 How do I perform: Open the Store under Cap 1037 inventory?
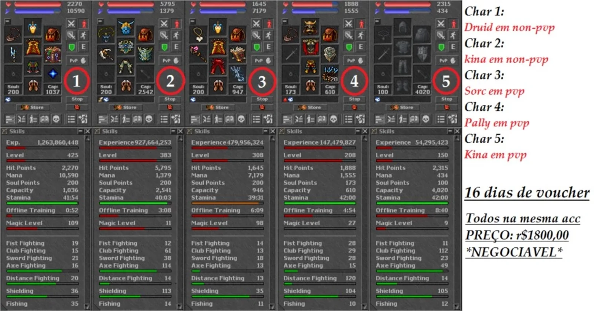click(33, 107)
